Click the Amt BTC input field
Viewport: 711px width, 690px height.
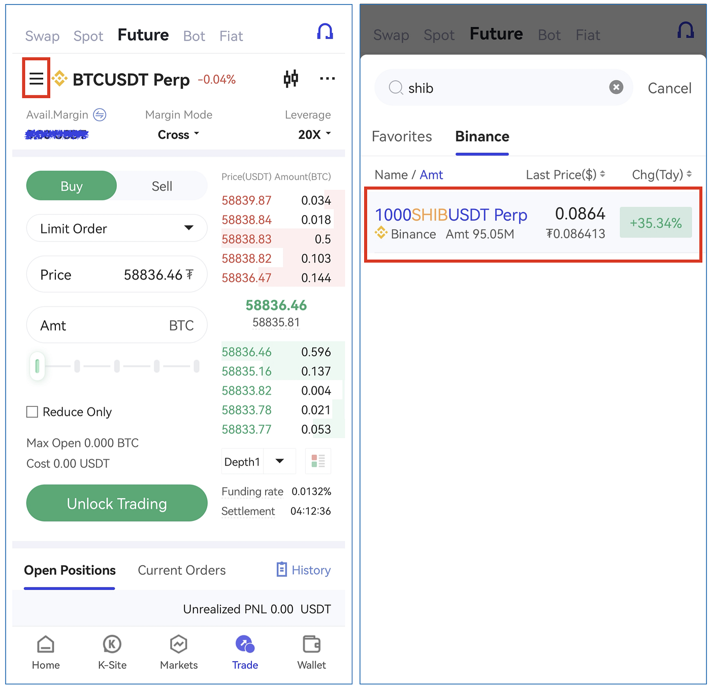point(117,325)
